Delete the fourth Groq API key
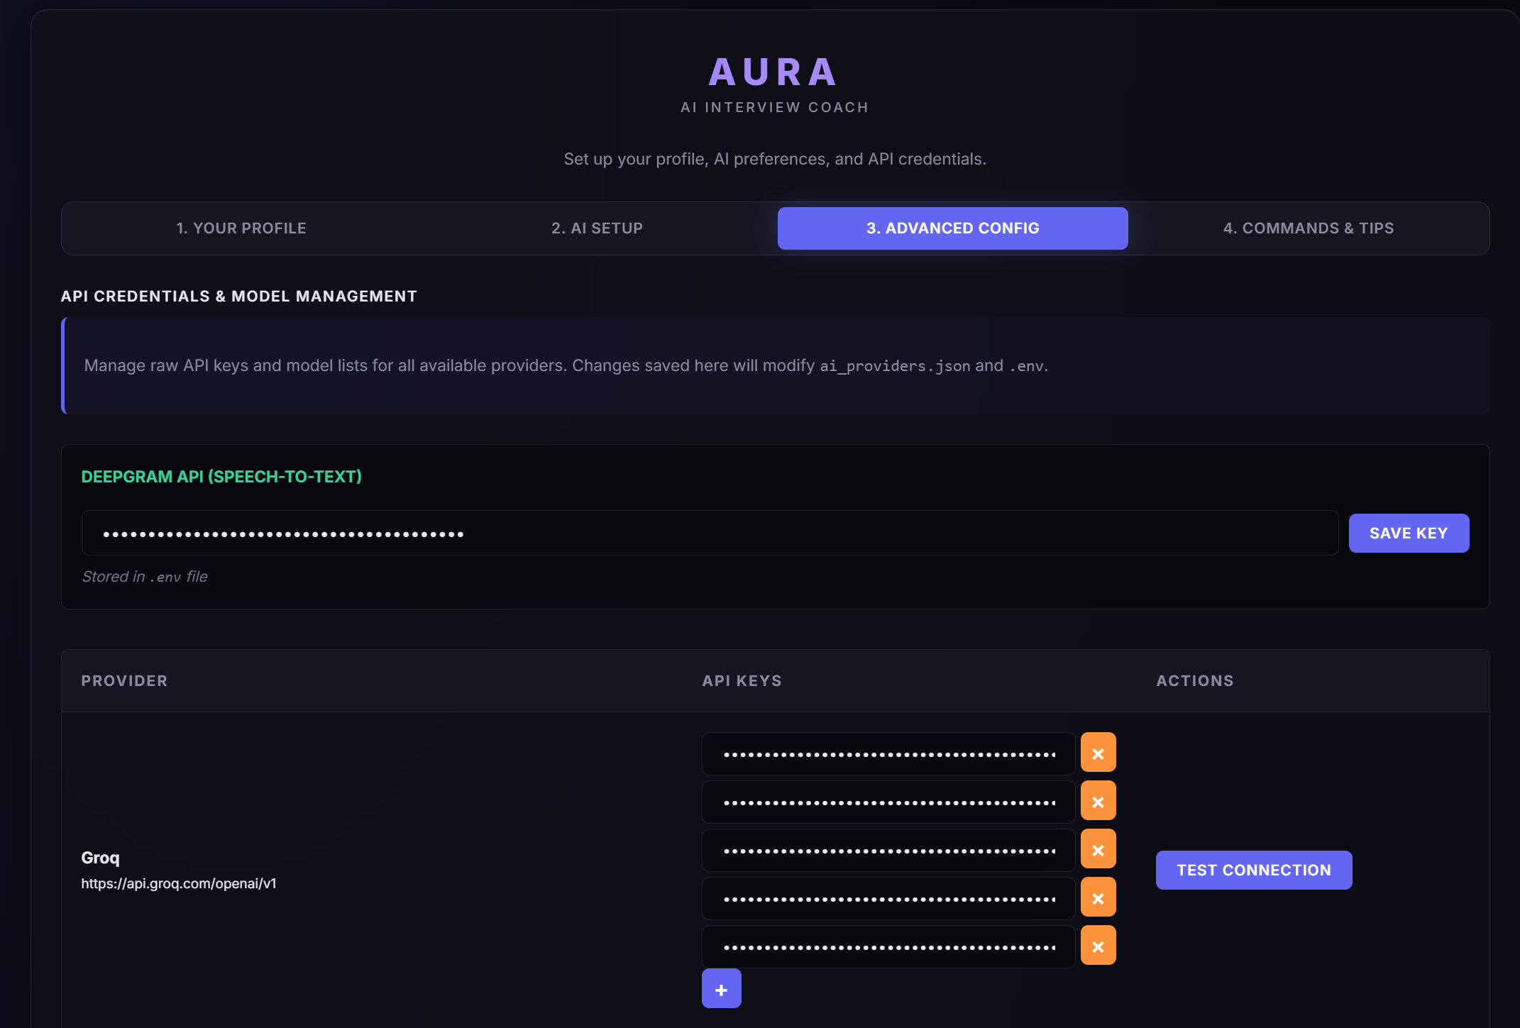This screenshot has width=1520, height=1028. (1098, 897)
